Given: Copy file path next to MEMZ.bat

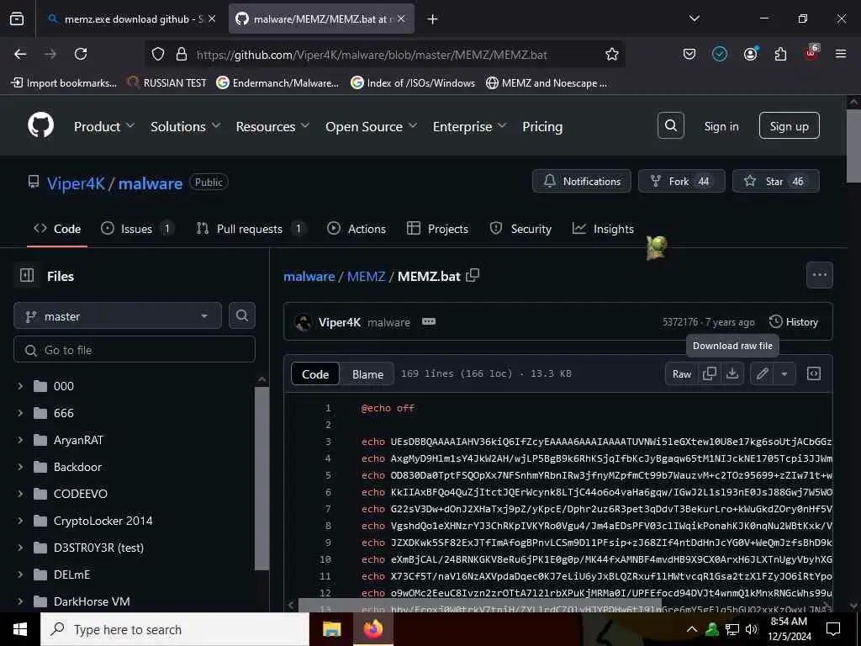Looking at the screenshot, I should coord(473,275).
